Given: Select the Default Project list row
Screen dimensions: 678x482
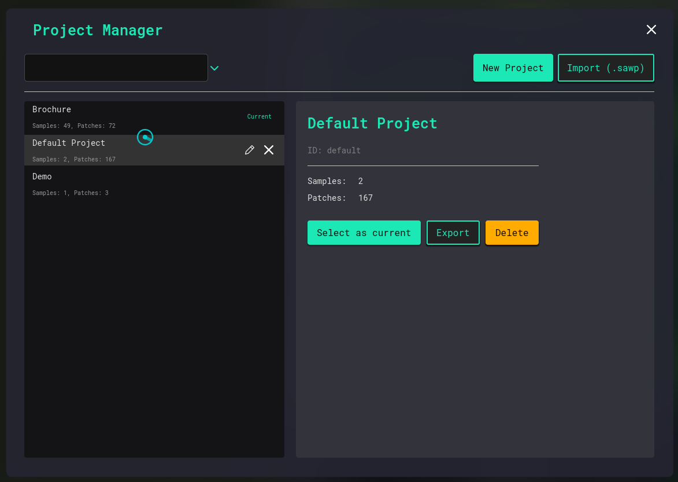Looking at the screenshot, I should click(154, 150).
